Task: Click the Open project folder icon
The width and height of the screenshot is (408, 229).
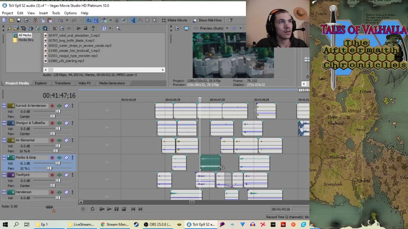Action: [x=11, y=20]
